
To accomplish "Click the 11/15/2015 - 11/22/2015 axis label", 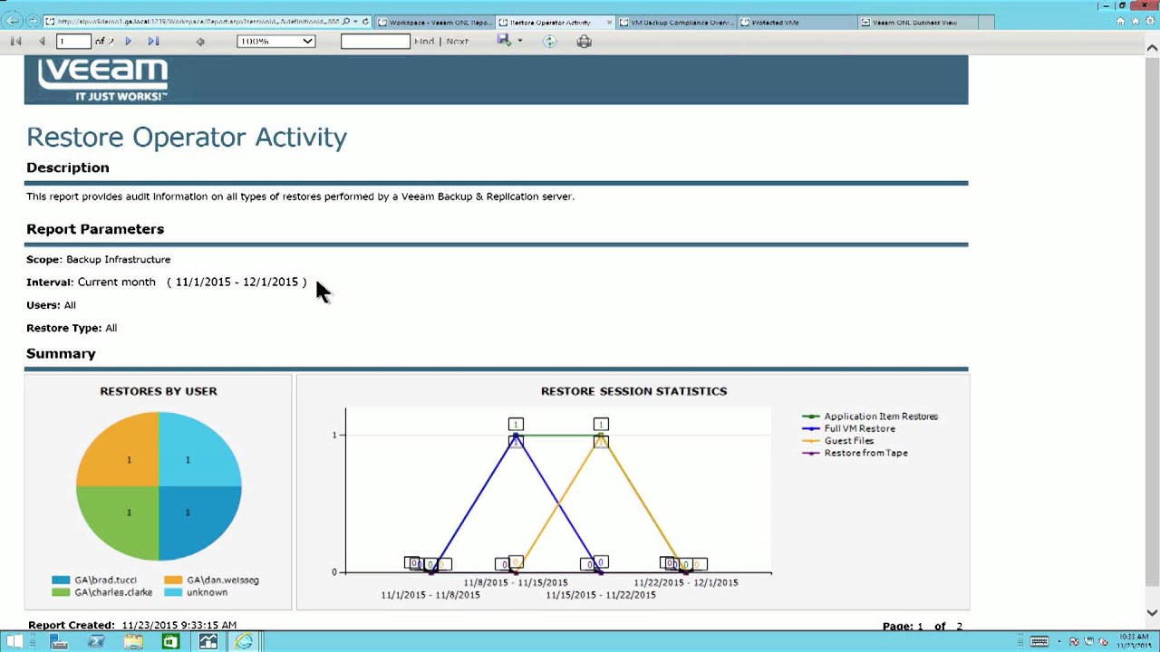I will click(x=601, y=595).
